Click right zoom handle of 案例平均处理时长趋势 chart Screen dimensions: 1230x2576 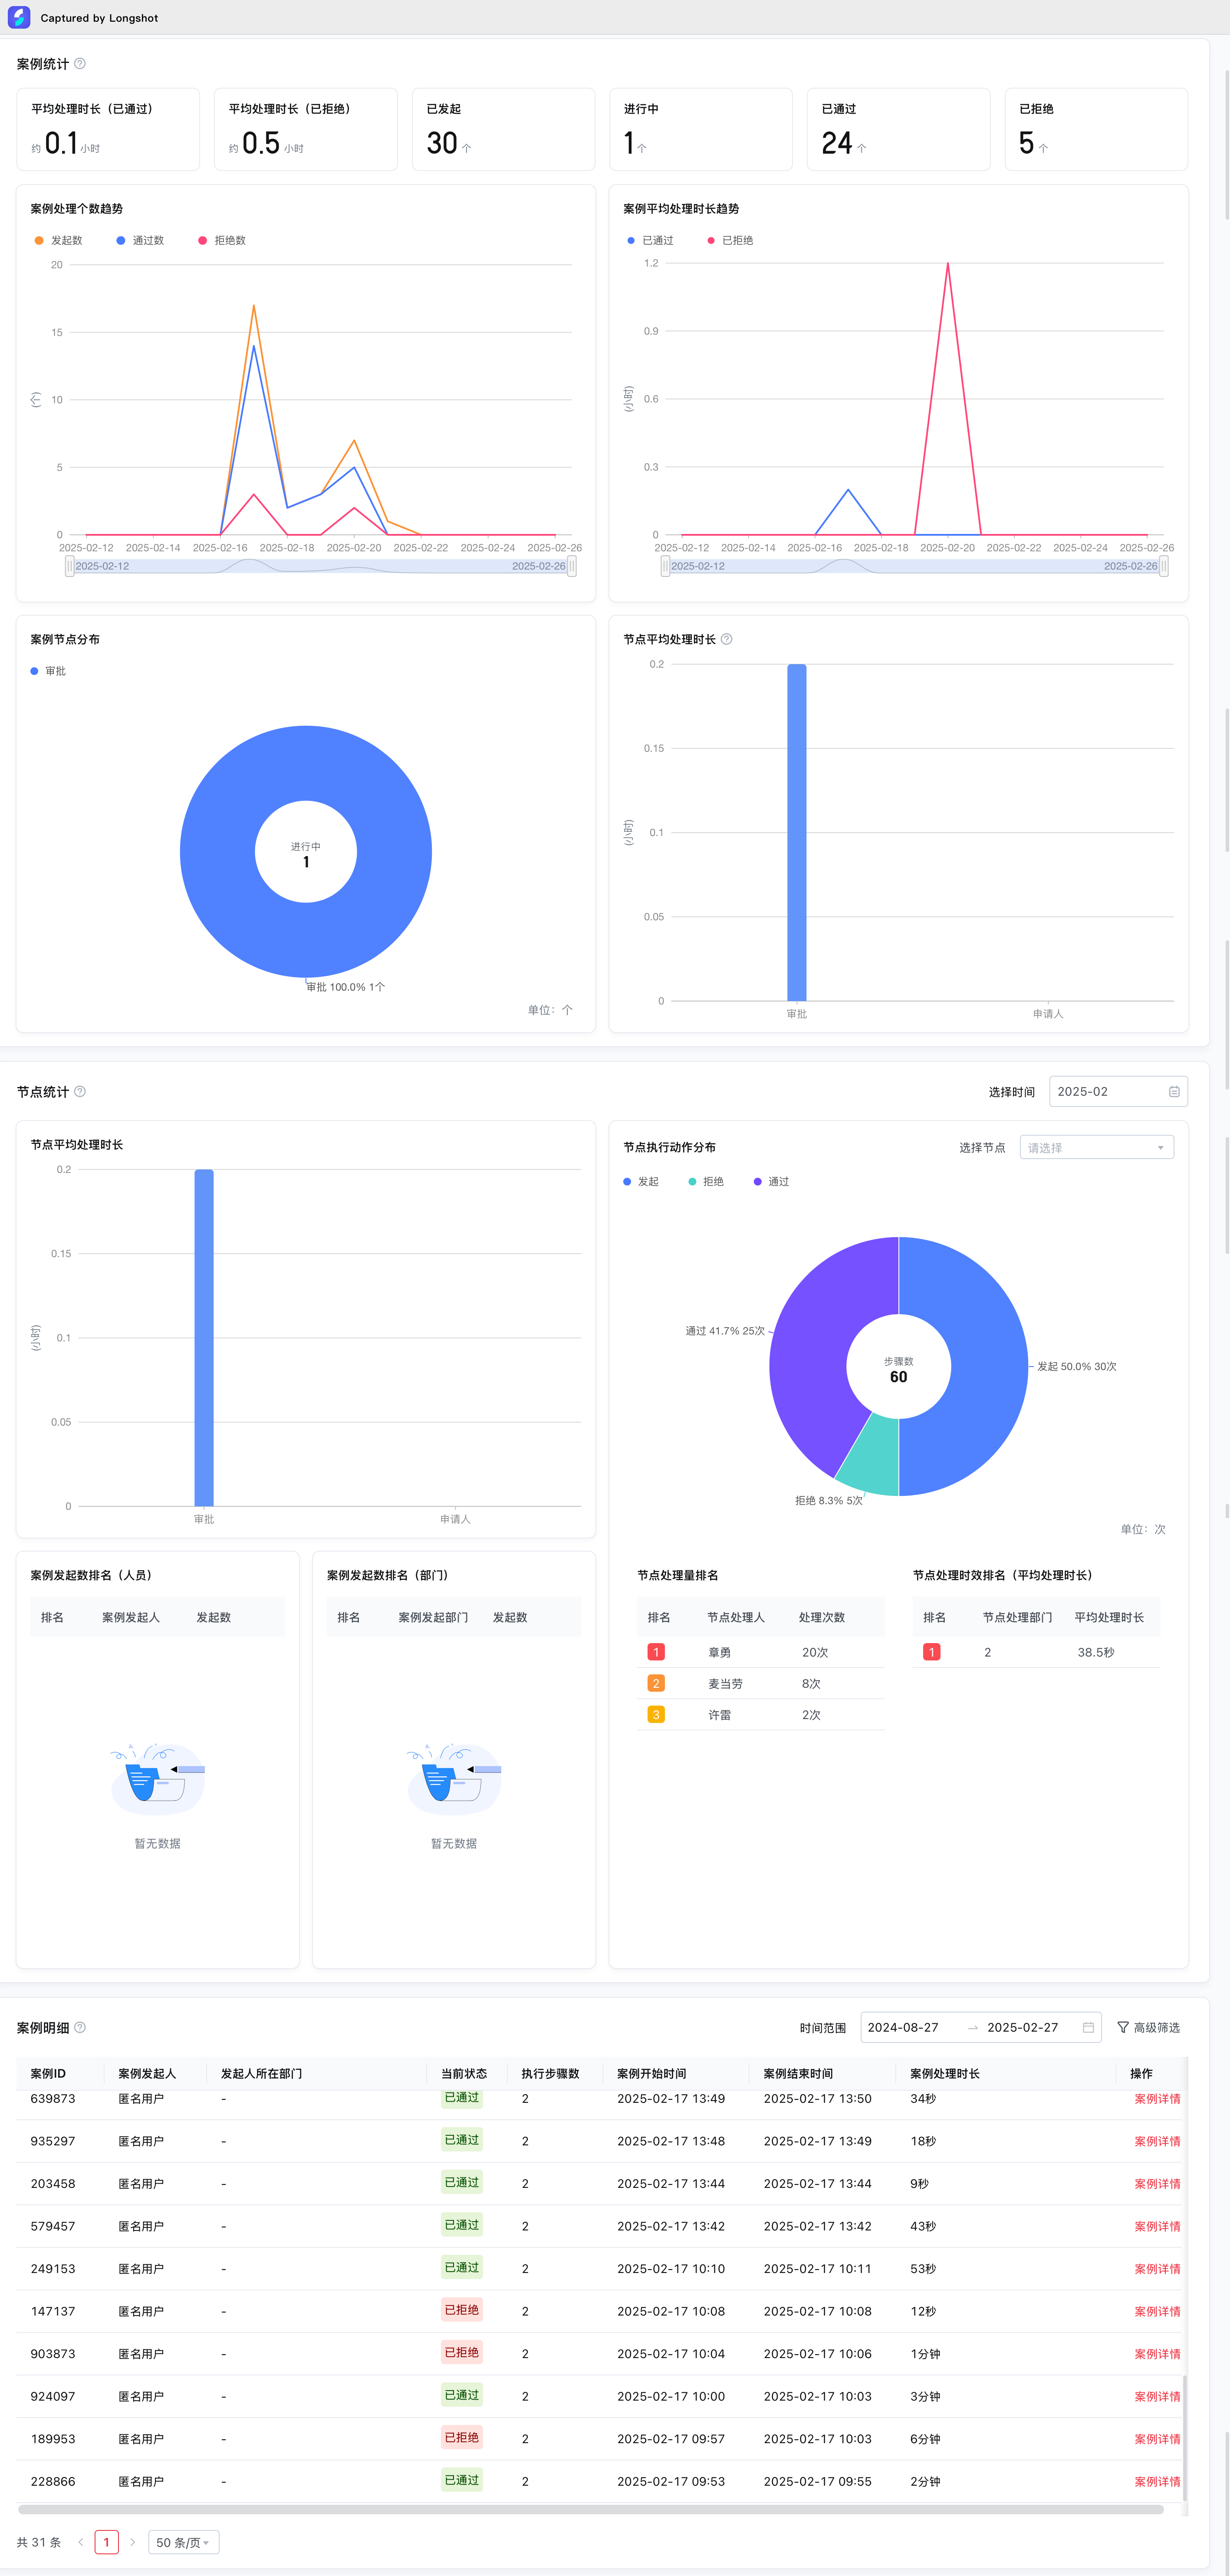pyautogui.click(x=1163, y=566)
